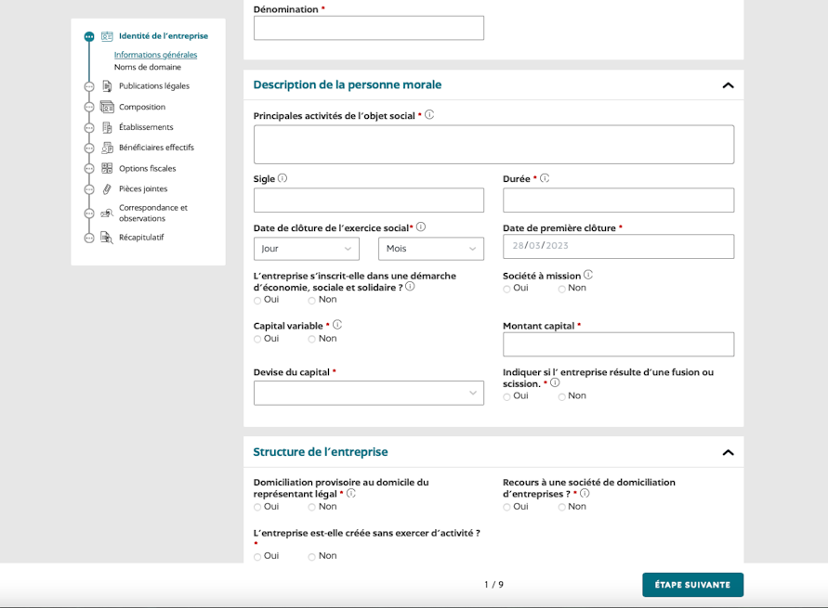Screen dimensions: 828x608
Task: Click info icon beside Principales activités label
Action: 429,114
